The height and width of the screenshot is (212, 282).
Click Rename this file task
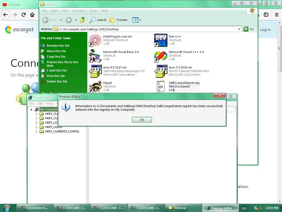coord(58,46)
